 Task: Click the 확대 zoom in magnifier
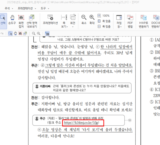coord(92,20)
